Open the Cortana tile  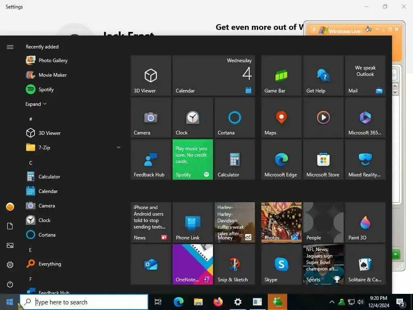(x=235, y=117)
